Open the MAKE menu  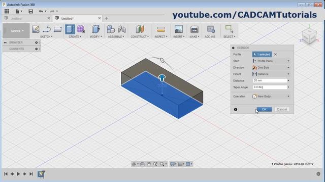194,36
